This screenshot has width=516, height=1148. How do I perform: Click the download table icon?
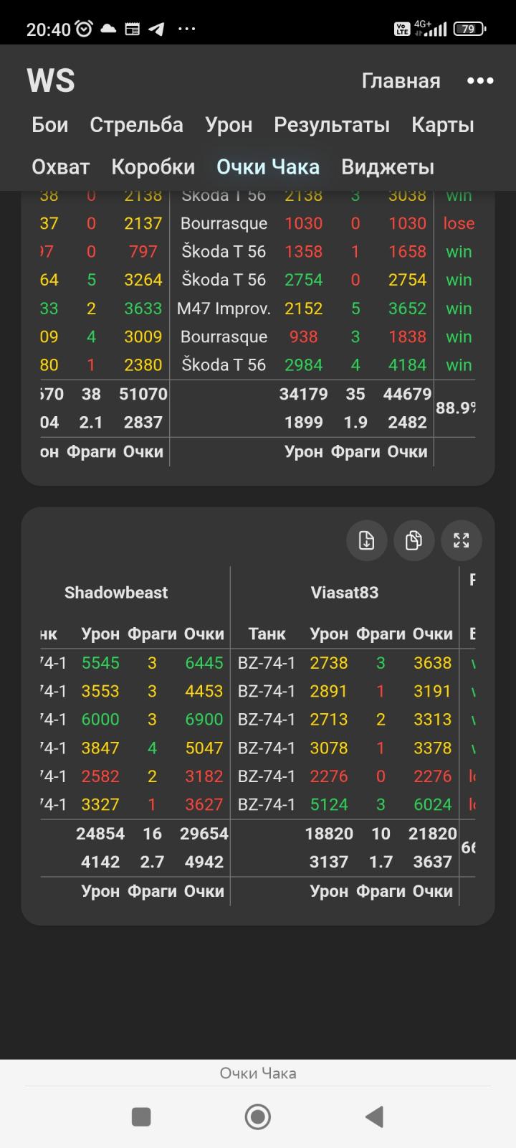pyautogui.click(x=366, y=540)
